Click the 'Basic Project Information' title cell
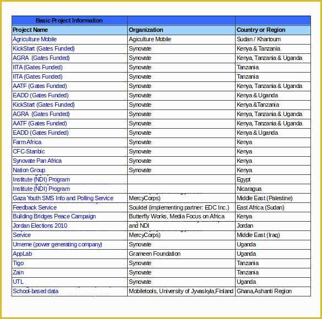The width and height of the screenshot is (322, 319). [69, 20]
